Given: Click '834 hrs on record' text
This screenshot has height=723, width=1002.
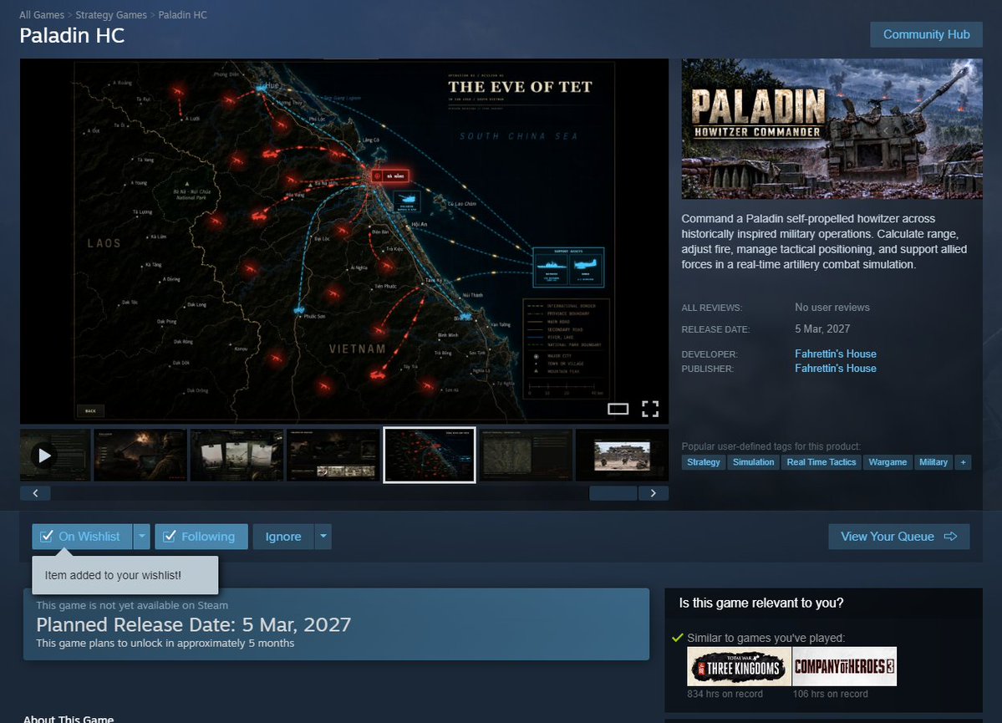Looking at the screenshot, I should [x=725, y=695].
